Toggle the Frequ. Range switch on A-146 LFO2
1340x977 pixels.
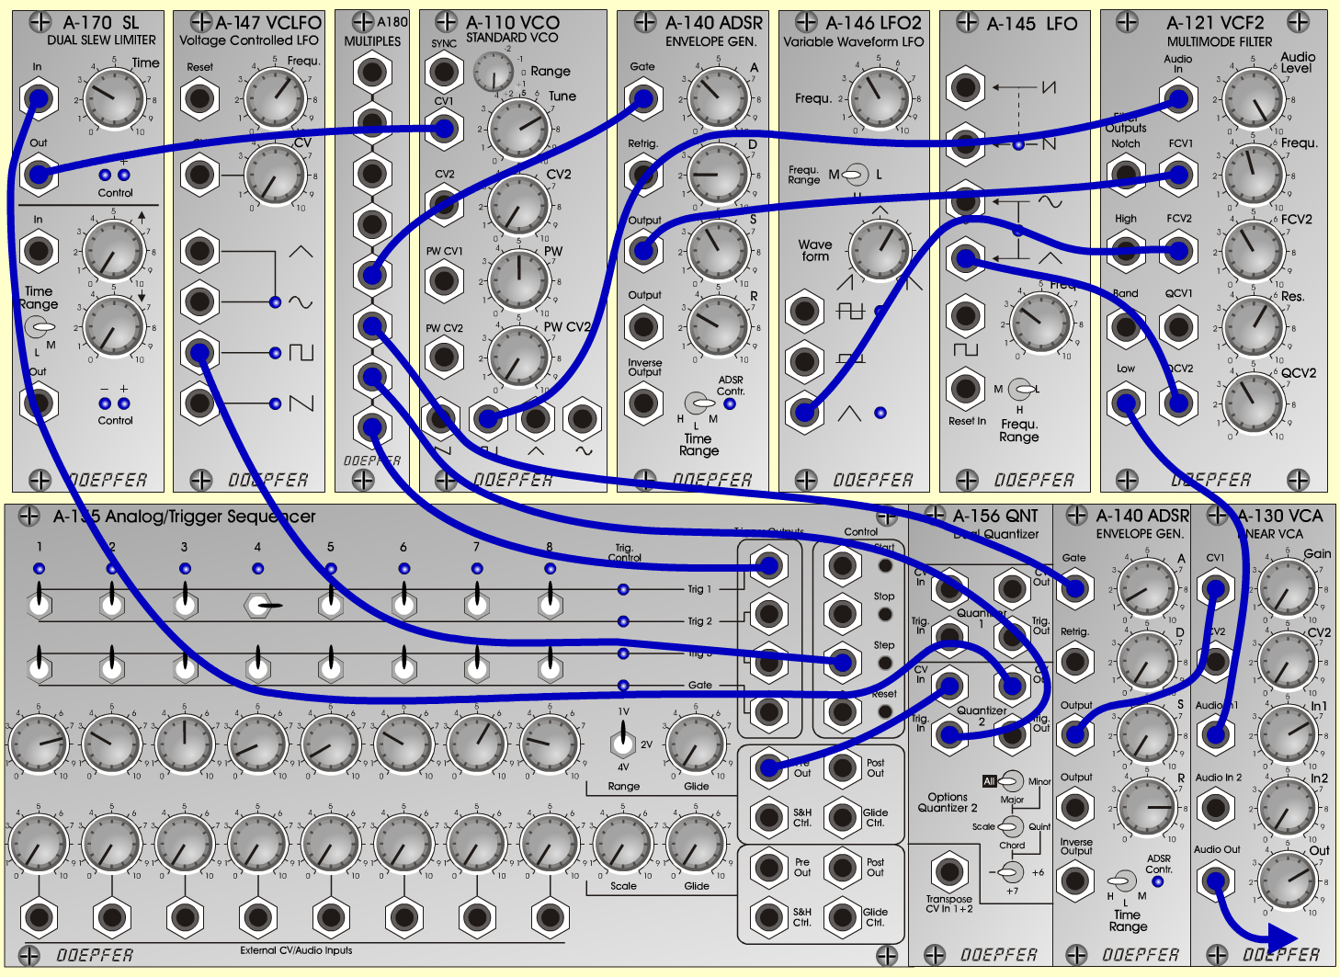[x=855, y=174]
